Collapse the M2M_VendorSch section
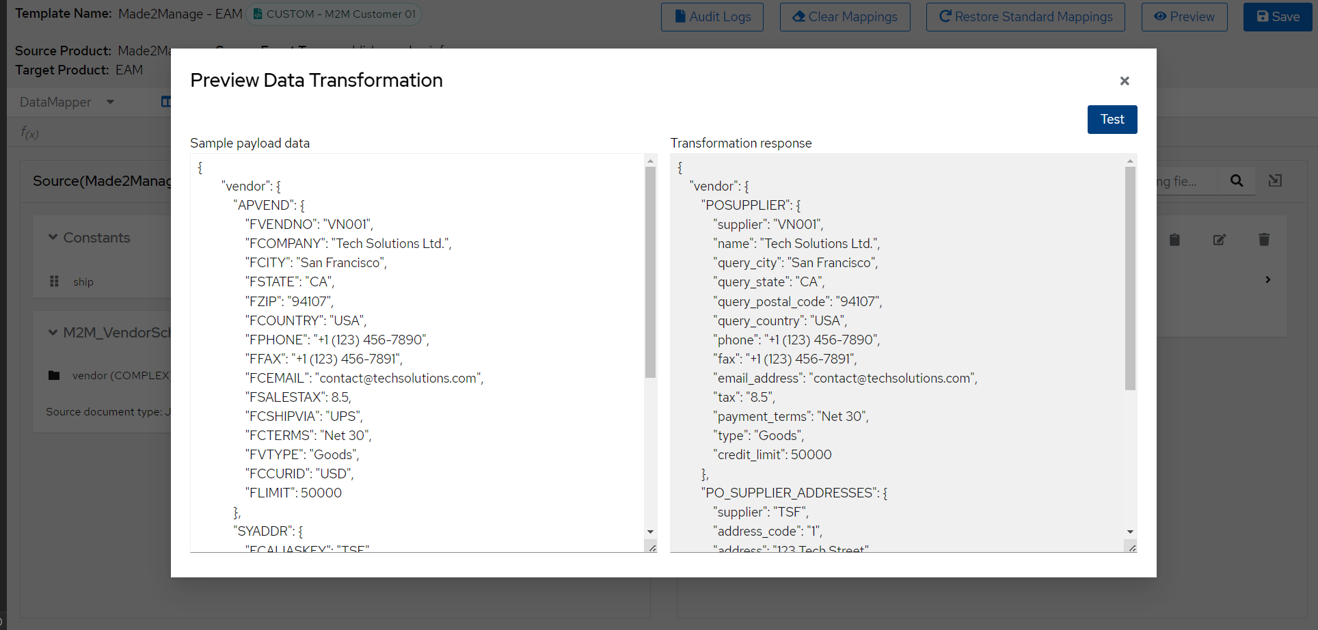 [x=53, y=333]
